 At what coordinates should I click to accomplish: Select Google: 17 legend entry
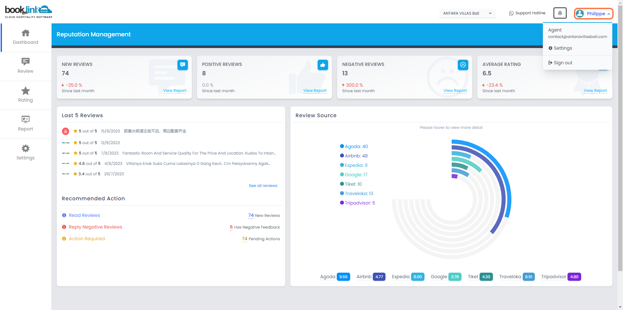click(354, 175)
